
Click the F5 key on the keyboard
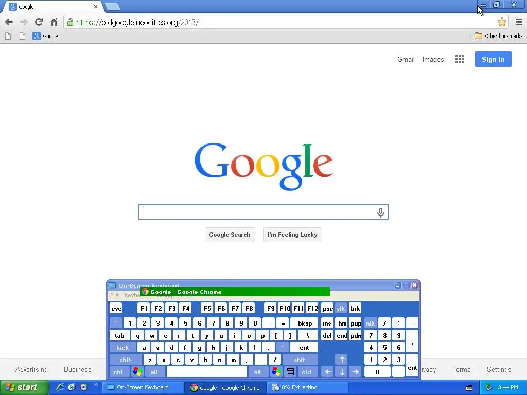(x=207, y=309)
